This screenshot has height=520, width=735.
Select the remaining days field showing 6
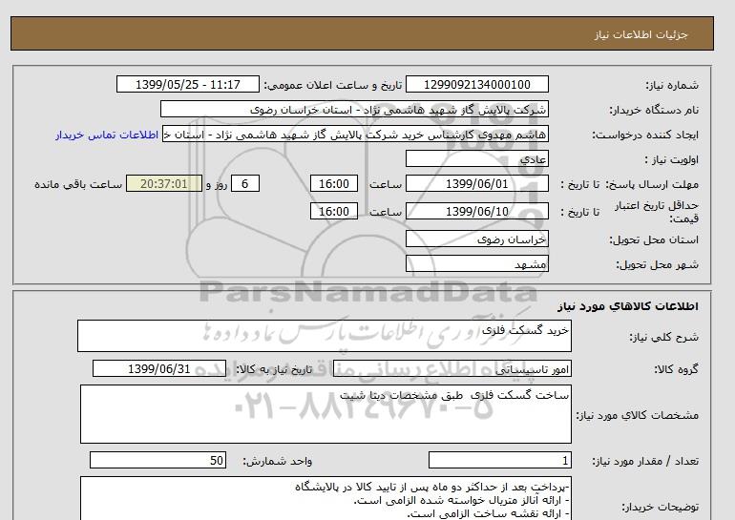coord(244,183)
